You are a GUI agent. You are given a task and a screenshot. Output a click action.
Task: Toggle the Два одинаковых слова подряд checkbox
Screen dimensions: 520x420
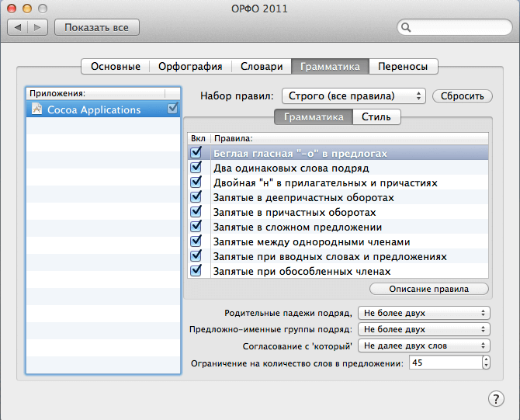(196, 167)
